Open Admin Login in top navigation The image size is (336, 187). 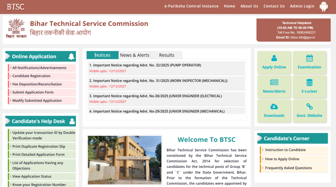[x=302, y=6]
